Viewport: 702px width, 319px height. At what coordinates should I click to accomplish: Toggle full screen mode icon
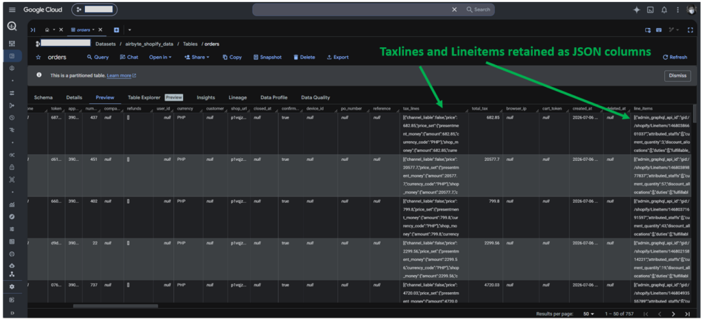point(690,30)
